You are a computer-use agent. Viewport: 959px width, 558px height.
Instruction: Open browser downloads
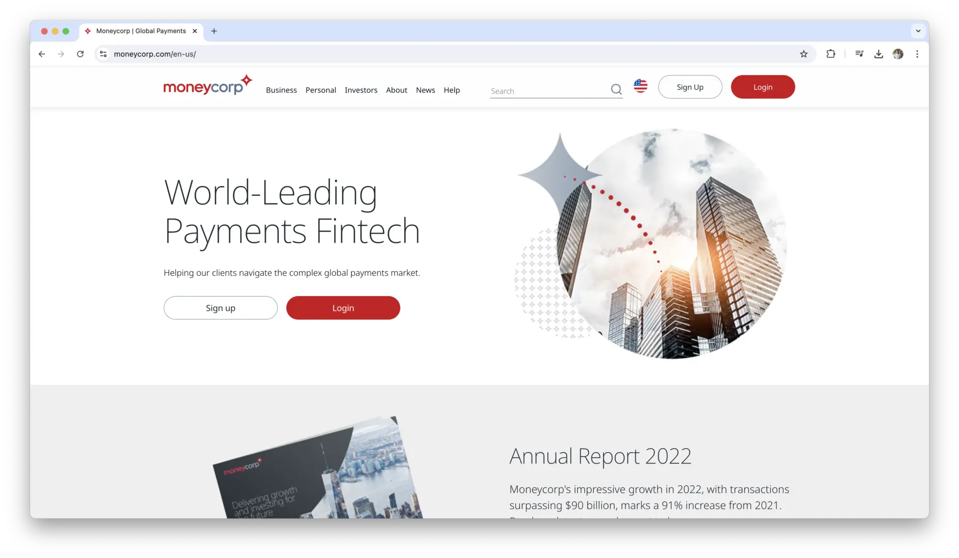click(878, 54)
